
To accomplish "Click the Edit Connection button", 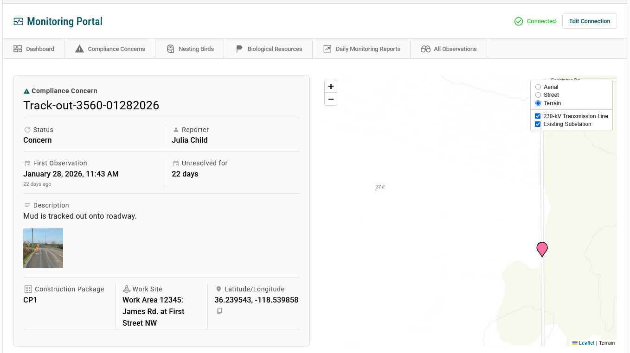I will (589, 21).
